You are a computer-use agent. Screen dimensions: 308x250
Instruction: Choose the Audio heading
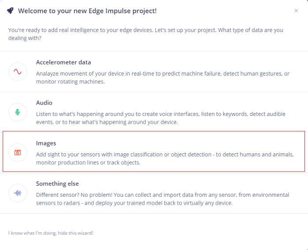(44, 103)
